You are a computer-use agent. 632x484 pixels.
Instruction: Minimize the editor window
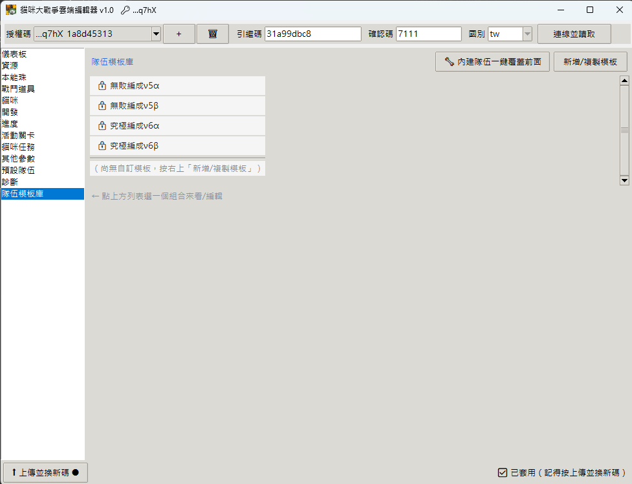(561, 10)
